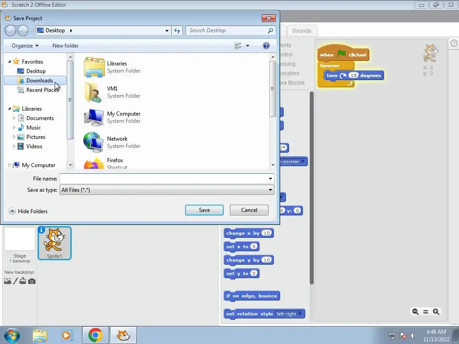This screenshot has width=459, height=344.
Task: Zoom out the scripts area
Action: tap(416, 312)
